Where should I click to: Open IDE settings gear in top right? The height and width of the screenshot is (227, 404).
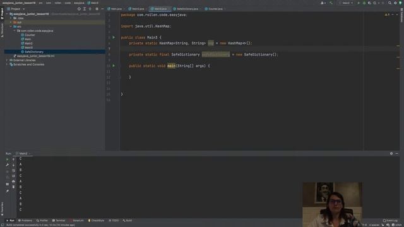pos(395,3)
